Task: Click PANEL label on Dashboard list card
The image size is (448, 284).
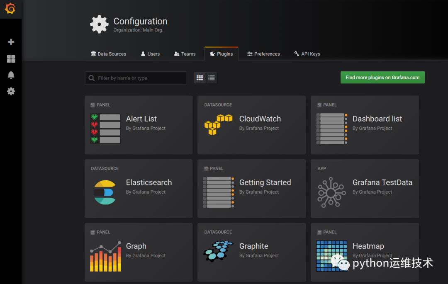Action: pyautogui.click(x=330, y=105)
